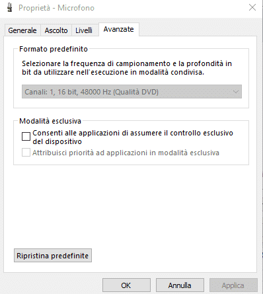Click the Ripristina predefinite button
The width and height of the screenshot is (263, 294).
click(53, 256)
